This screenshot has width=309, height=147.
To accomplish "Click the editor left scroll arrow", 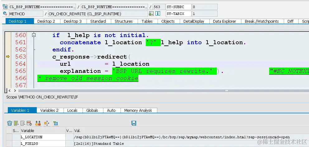I will click(9, 91).
